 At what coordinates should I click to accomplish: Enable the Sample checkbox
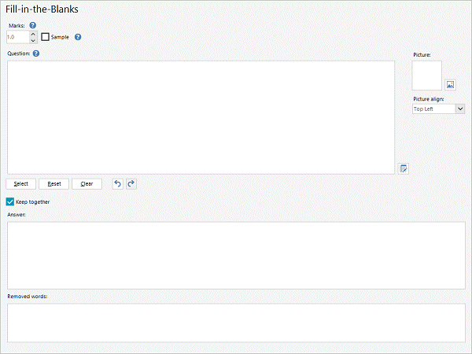(45, 37)
